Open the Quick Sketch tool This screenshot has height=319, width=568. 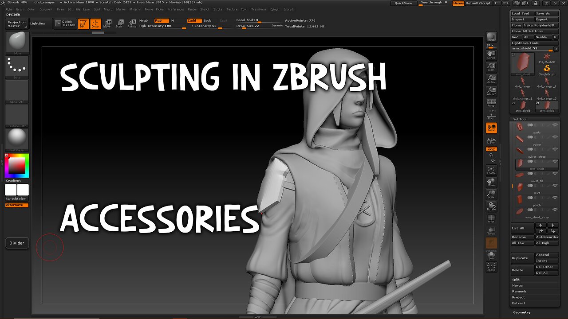tap(65, 23)
